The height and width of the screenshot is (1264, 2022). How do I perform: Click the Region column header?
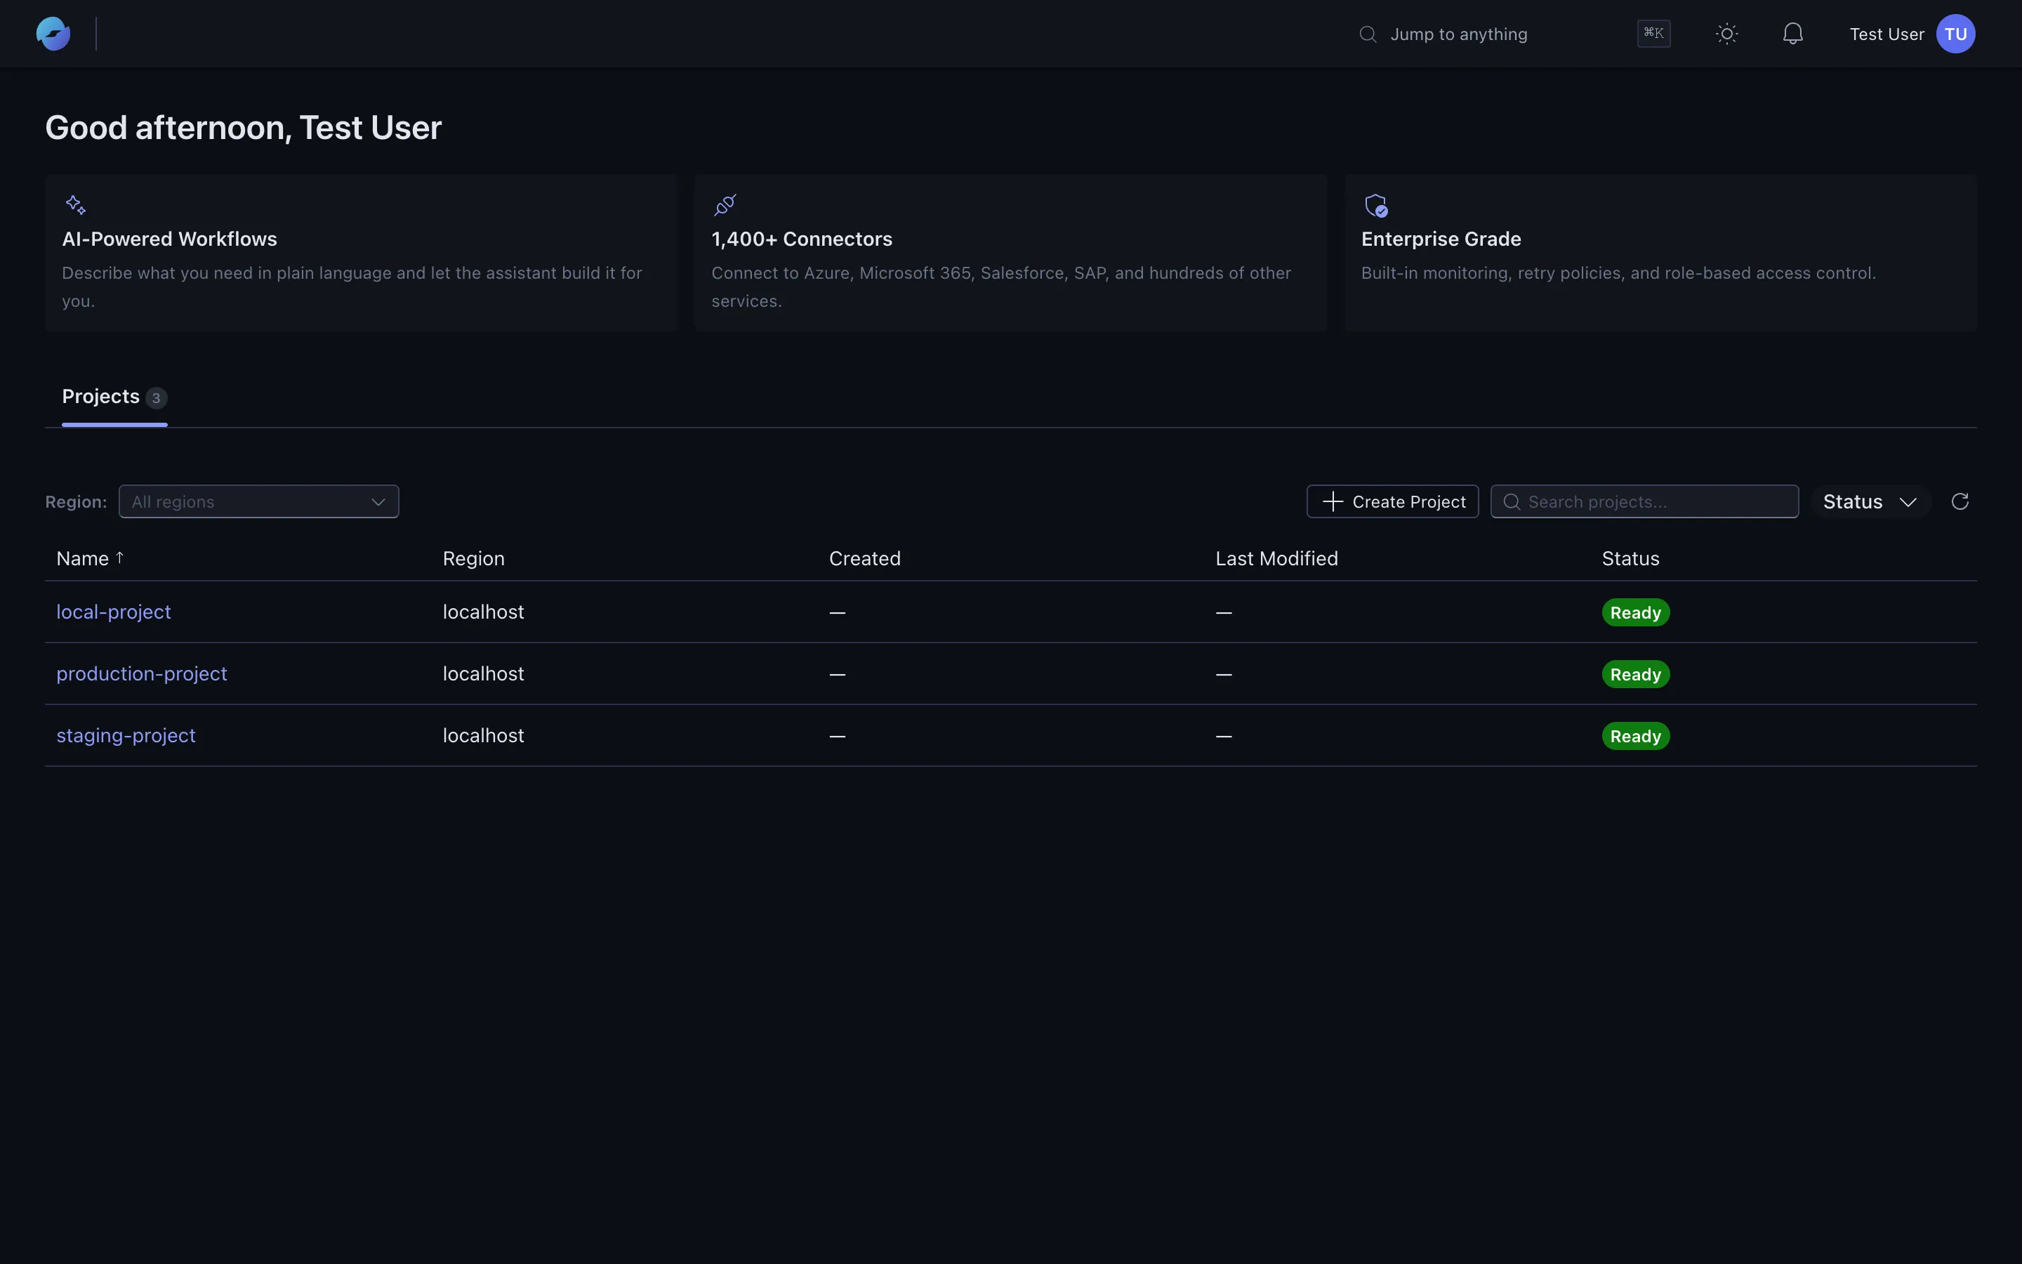(x=474, y=558)
